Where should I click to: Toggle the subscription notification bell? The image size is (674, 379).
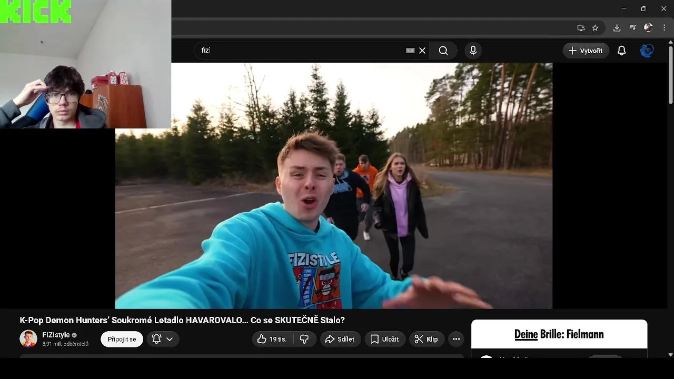pyautogui.click(x=156, y=340)
